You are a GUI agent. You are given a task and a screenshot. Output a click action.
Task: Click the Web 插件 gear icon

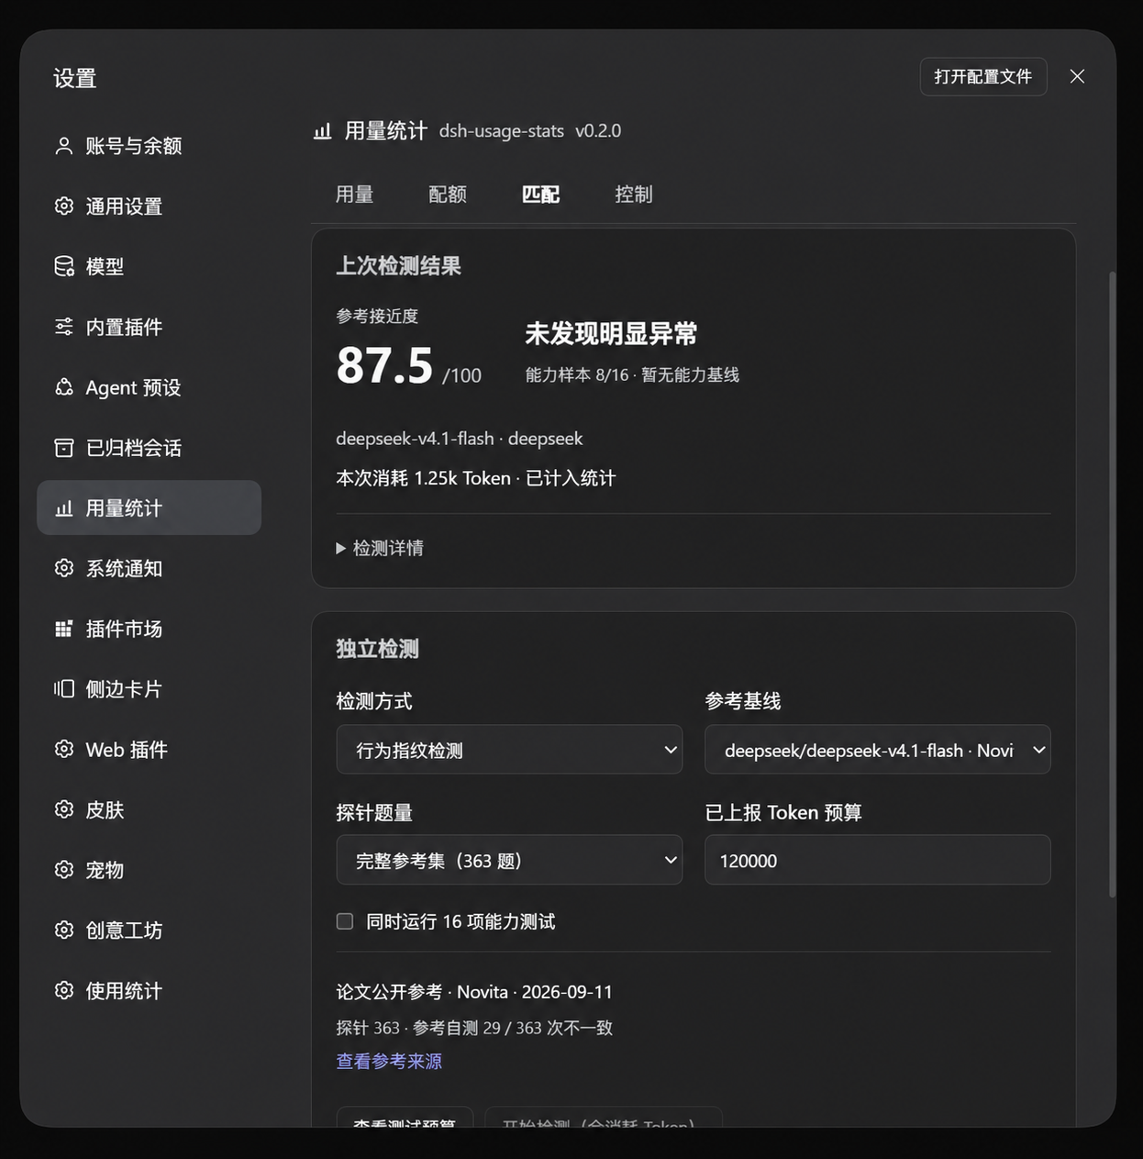pyautogui.click(x=63, y=749)
